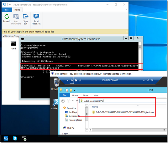Click the pin icon on RDP connection bar
Viewport: 168px width, 143px height.
[72, 80]
